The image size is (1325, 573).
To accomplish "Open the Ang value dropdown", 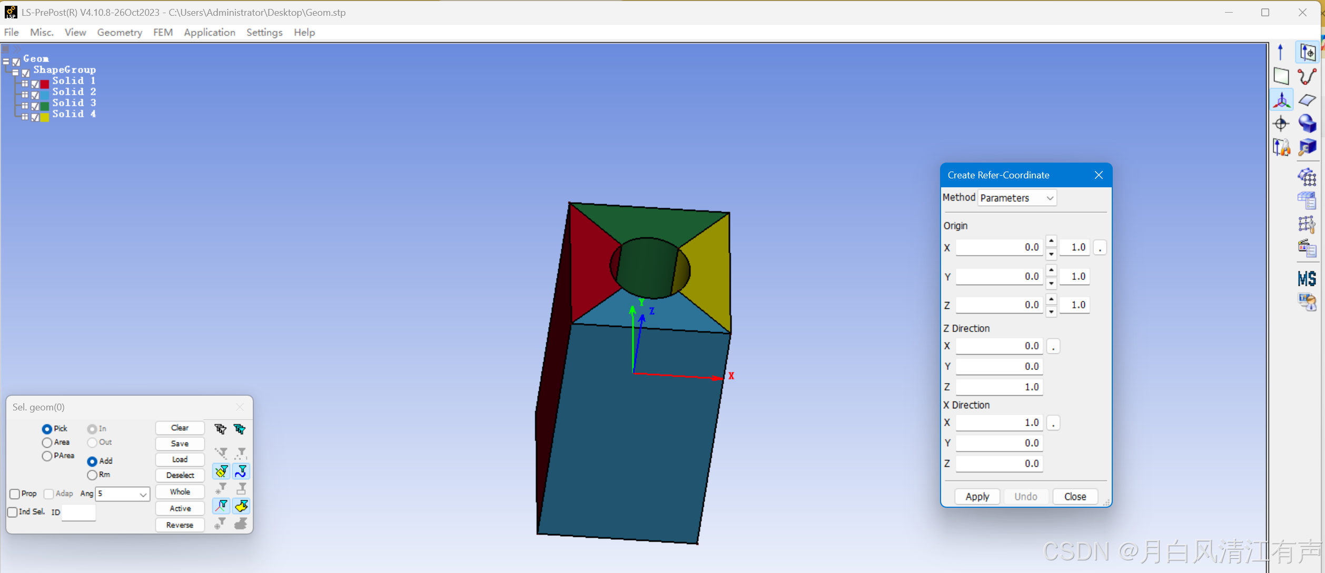I will [x=143, y=494].
